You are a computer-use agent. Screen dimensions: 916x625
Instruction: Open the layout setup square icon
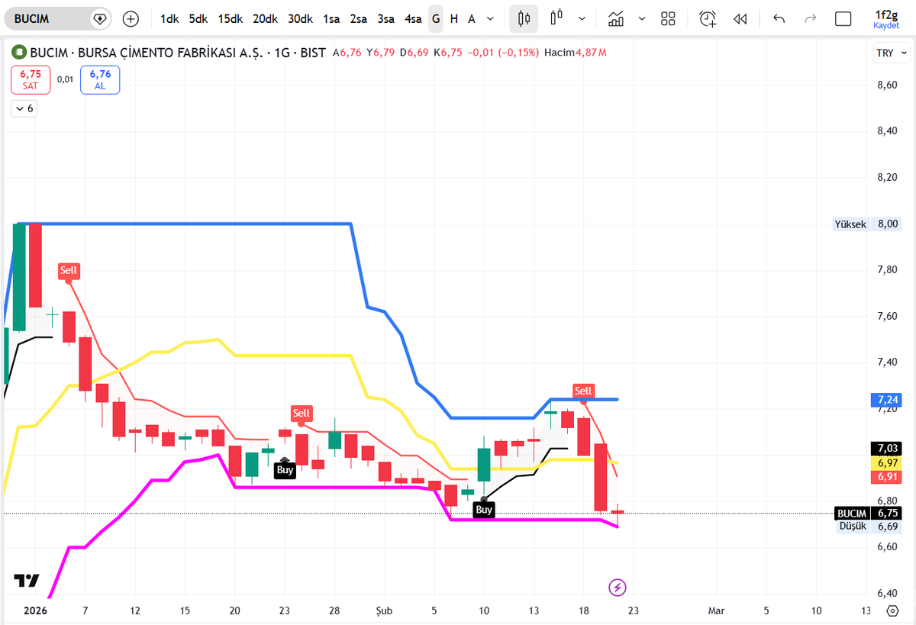pyautogui.click(x=843, y=18)
